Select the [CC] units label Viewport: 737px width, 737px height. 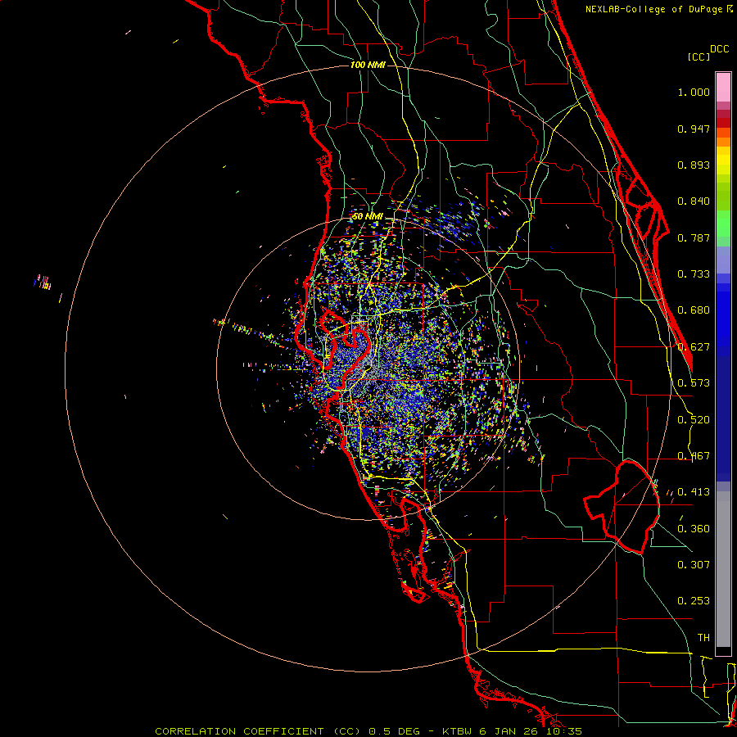(699, 57)
